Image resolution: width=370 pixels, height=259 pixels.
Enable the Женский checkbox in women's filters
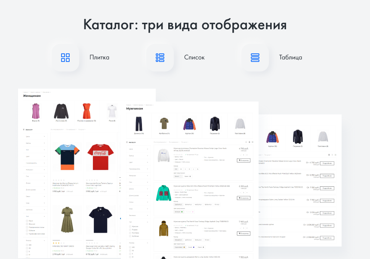click(x=27, y=223)
